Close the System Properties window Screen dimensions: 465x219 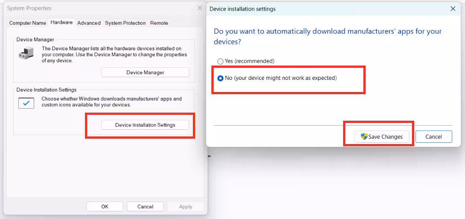[x=200, y=8]
